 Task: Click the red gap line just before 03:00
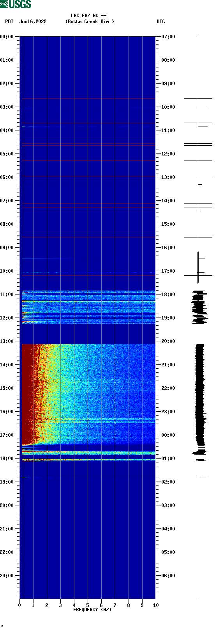pyautogui.click(x=88, y=99)
